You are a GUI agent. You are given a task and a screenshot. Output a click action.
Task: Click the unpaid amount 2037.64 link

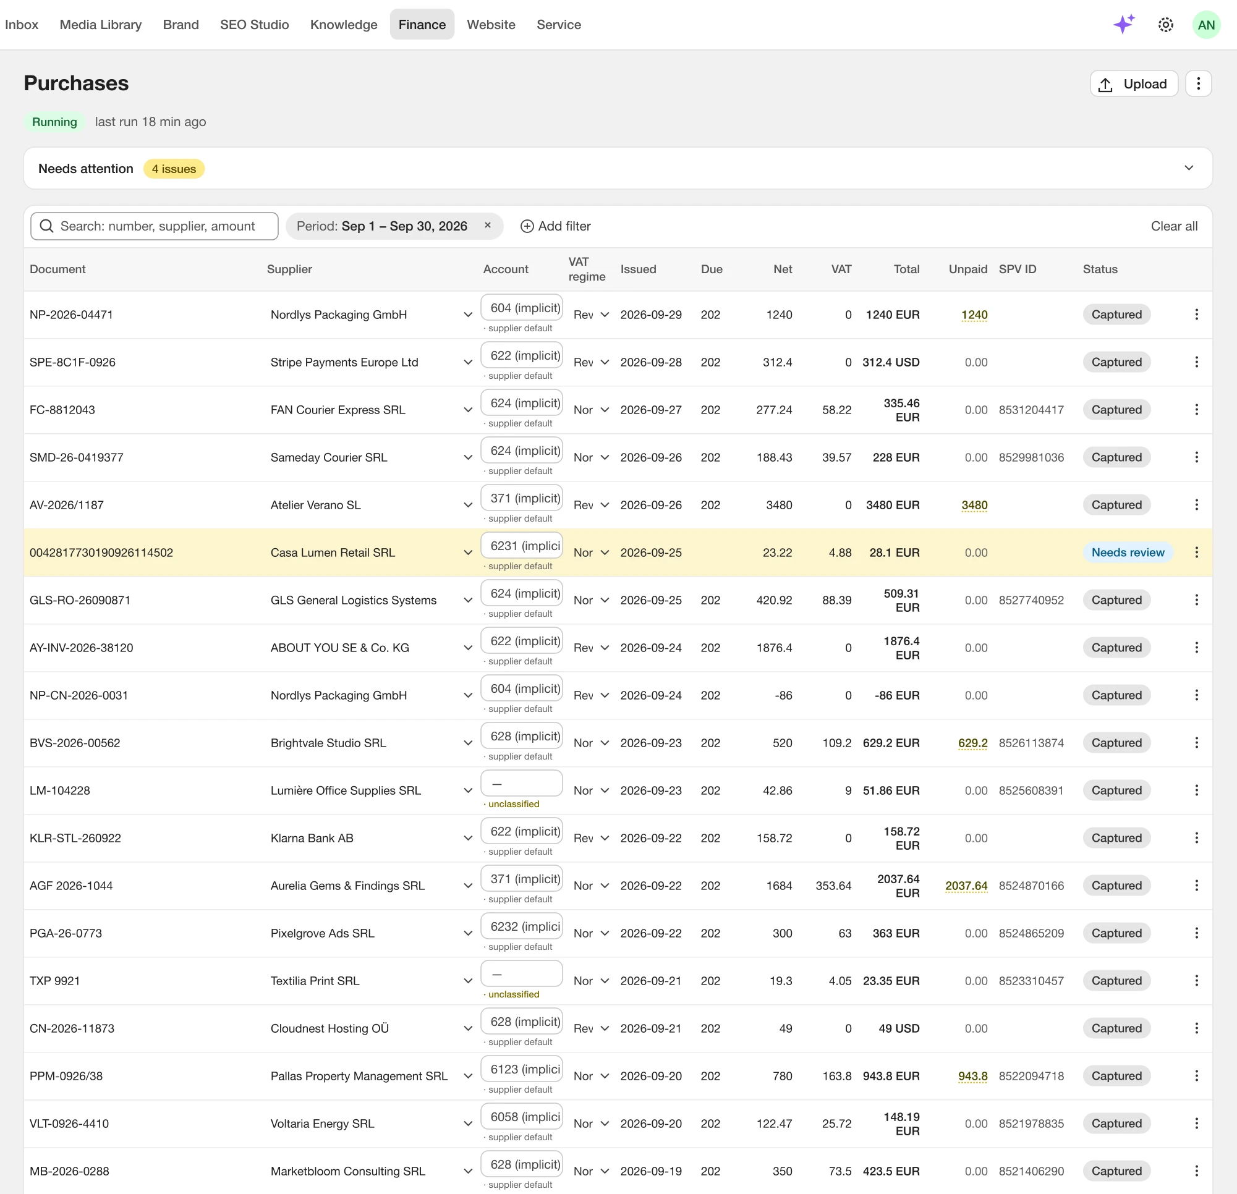[x=966, y=886]
